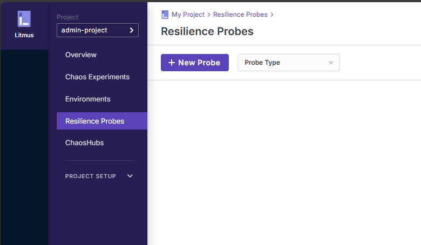Click the down chevron beside PROJECT SETUP

click(130, 176)
